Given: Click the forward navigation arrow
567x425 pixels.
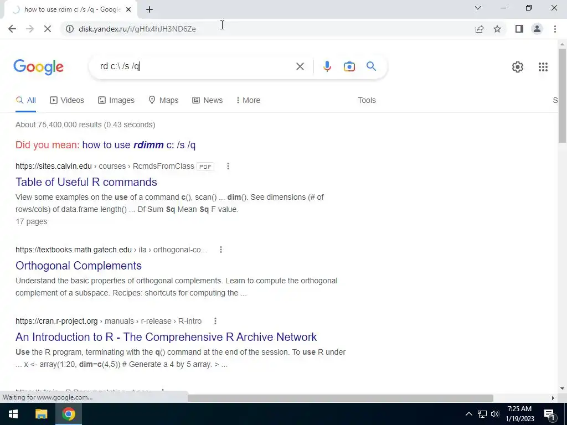Looking at the screenshot, I should 30,29.
